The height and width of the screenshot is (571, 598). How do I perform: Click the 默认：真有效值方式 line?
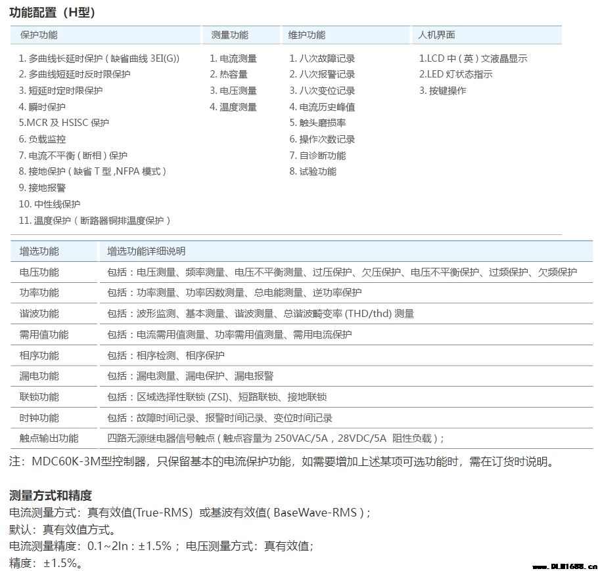coord(62,530)
